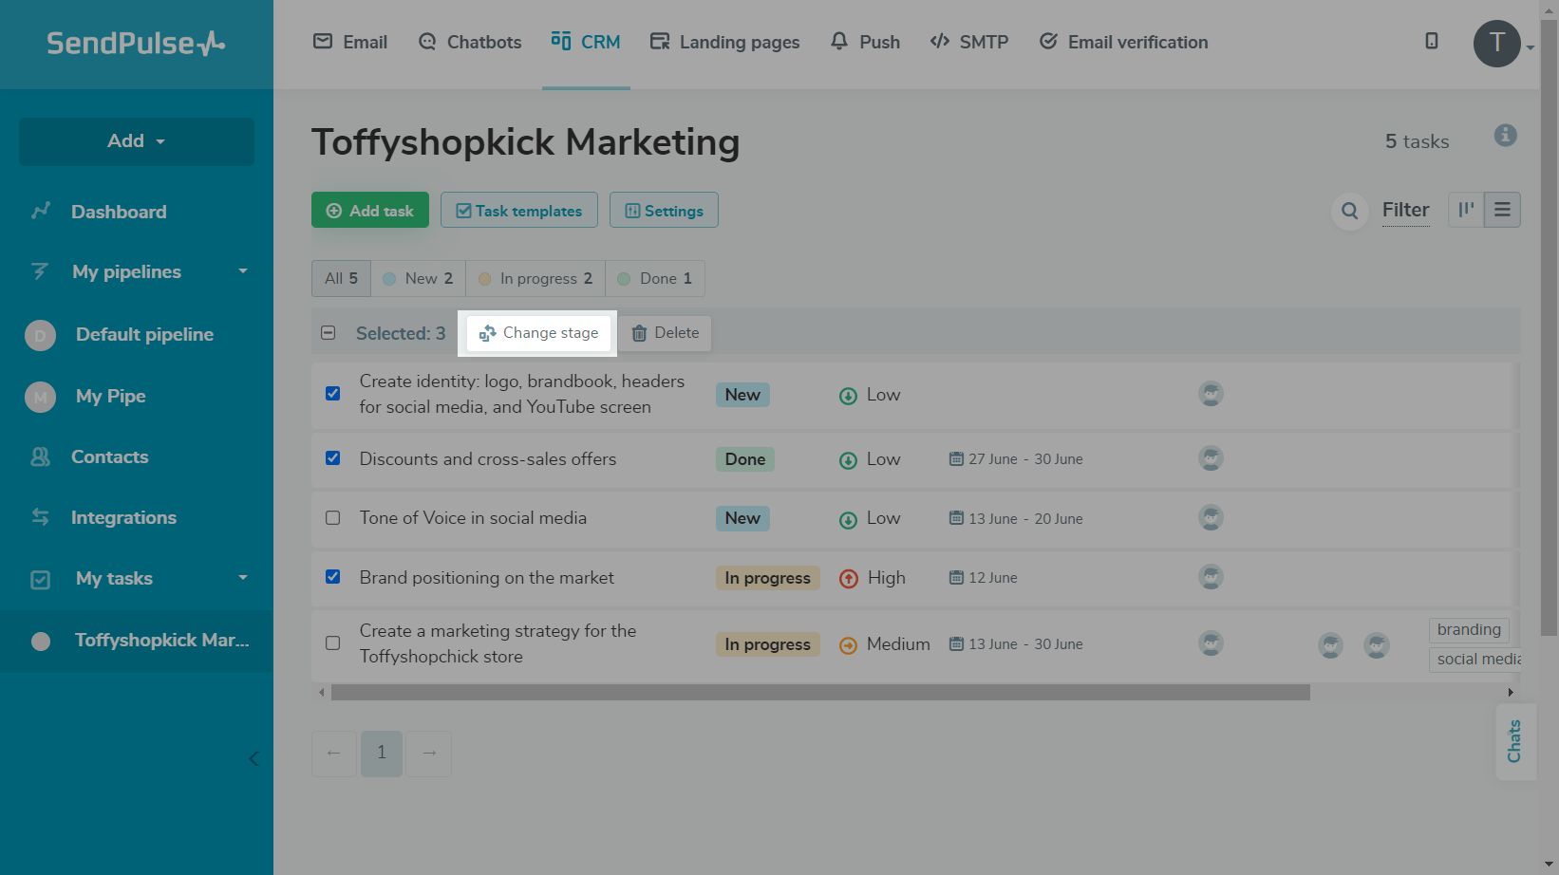
Task: Open Default pipeline in sidebar
Action: click(137, 334)
